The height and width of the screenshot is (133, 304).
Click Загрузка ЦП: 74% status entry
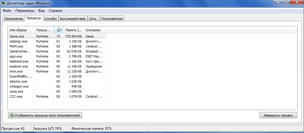47,129
